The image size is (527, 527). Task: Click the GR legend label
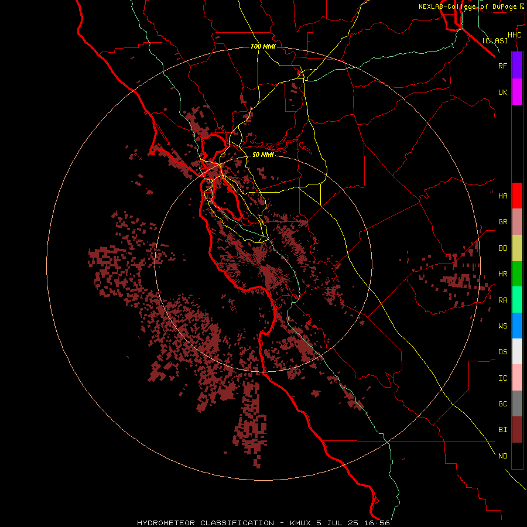tap(503, 222)
